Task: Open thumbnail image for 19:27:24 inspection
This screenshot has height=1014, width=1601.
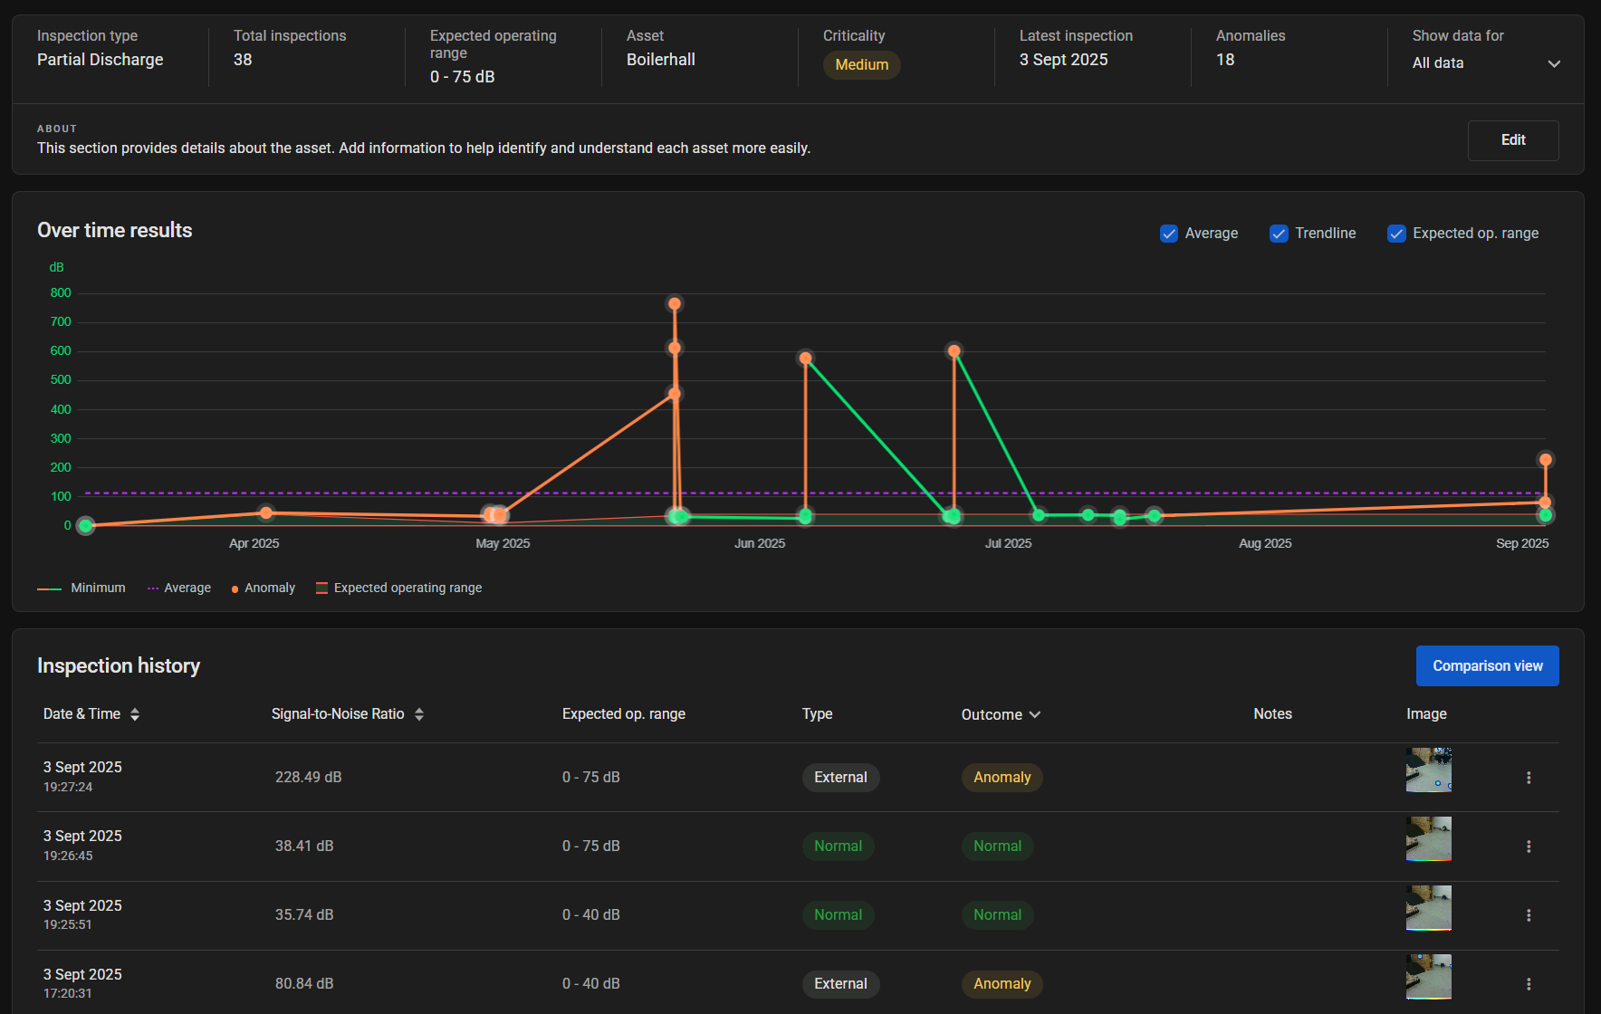Action: [x=1428, y=770]
